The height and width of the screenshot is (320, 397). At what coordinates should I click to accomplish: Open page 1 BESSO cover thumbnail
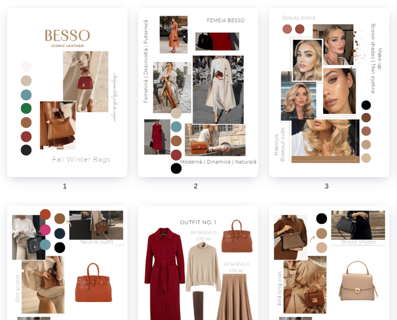pos(67,93)
